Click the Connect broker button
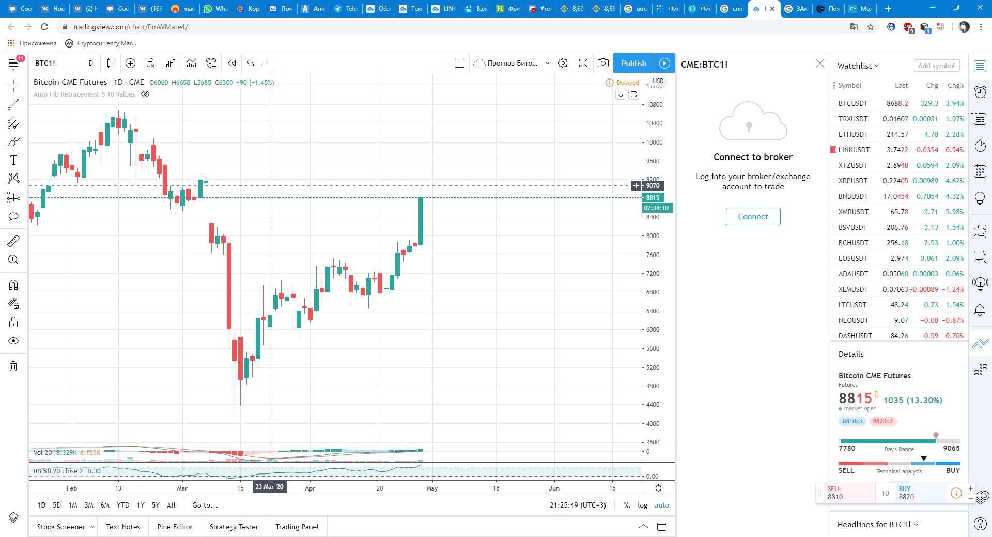The width and height of the screenshot is (992, 537). [x=753, y=216]
